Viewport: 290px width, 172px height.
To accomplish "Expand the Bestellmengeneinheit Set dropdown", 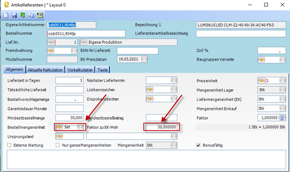I will tap(80, 127).
